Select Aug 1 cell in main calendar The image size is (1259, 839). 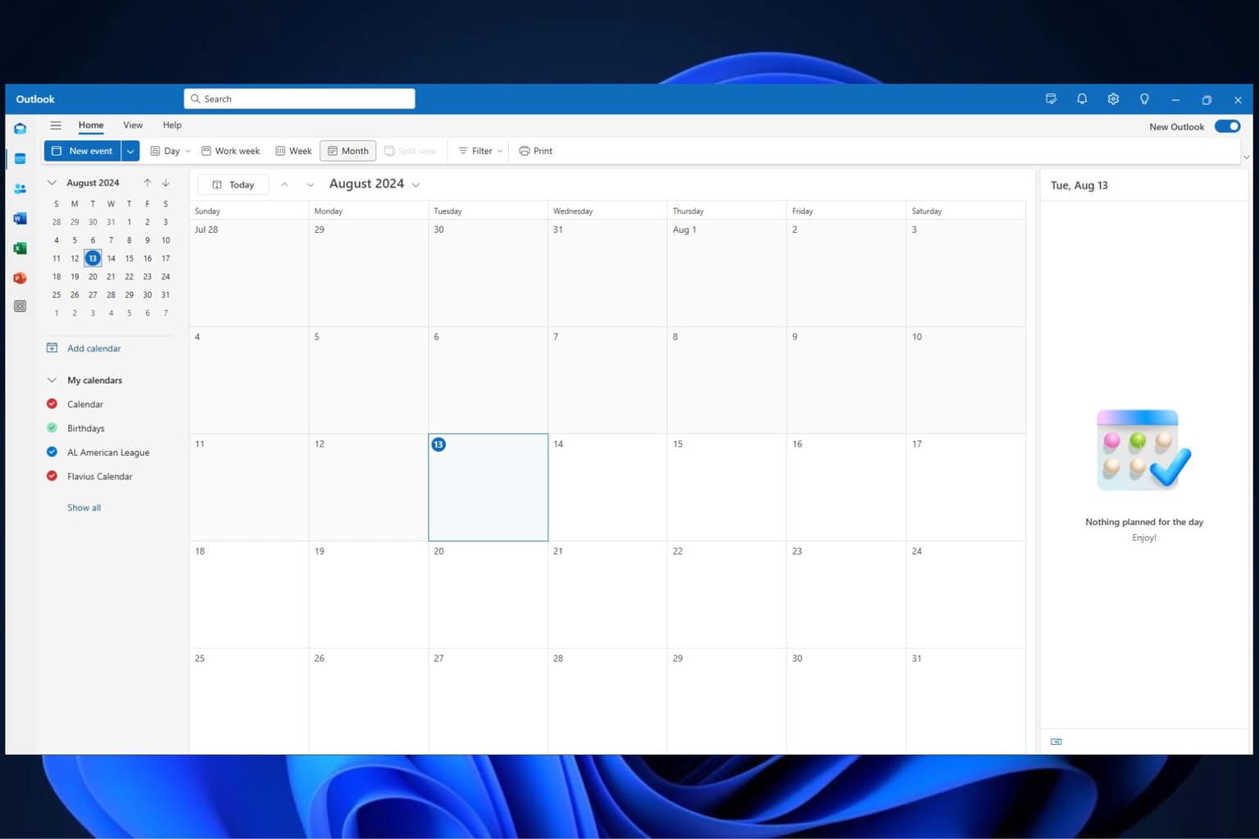(x=726, y=273)
